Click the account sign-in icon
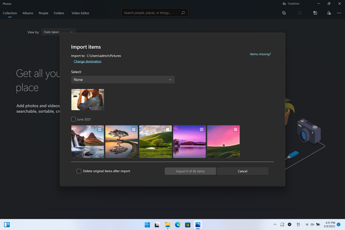Image resolution: width=345 pixels, height=230 pixels. coord(329,13)
